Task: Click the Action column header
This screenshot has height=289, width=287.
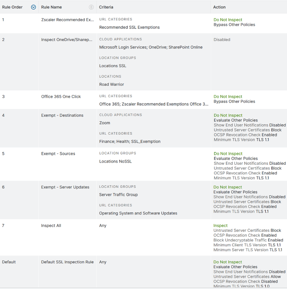Action: [219, 7]
